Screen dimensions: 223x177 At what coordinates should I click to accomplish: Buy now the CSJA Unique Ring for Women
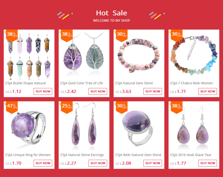pyautogui.click(x=43, y=163)
